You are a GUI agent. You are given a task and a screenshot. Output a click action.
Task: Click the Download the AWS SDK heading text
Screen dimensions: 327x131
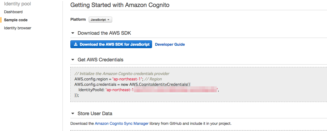(x=104, y=33)
